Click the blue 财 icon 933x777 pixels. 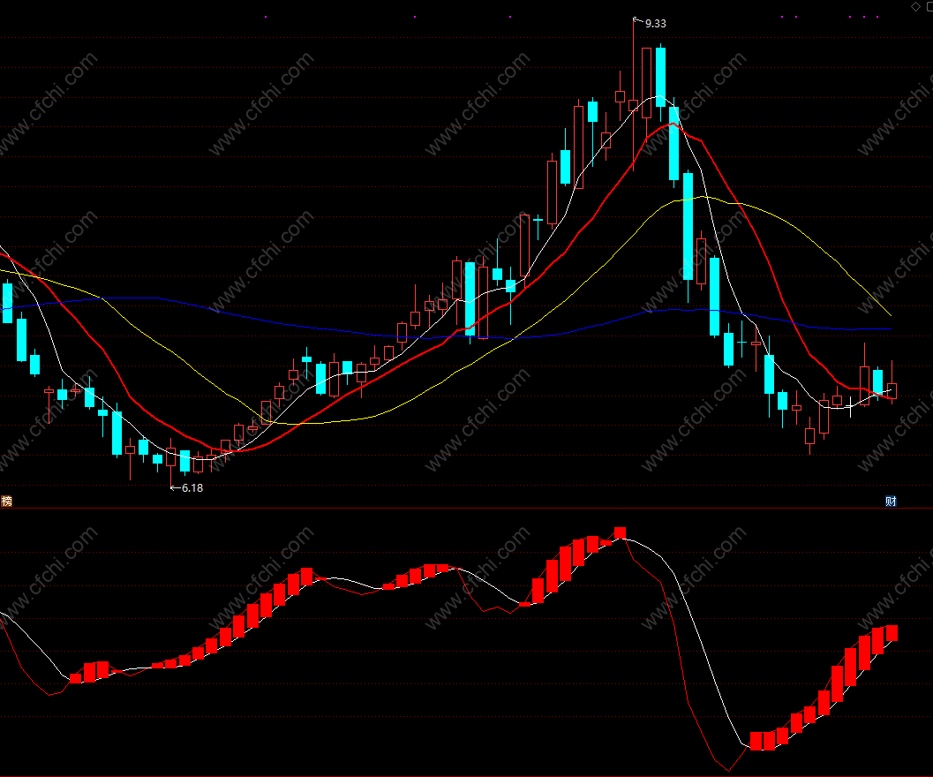[x=890, y=501]
